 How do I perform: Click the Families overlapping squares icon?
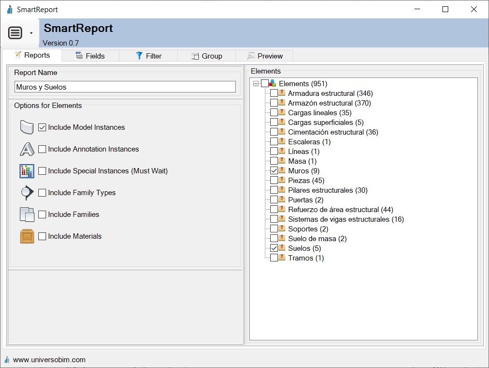click(x=27, y=215)
